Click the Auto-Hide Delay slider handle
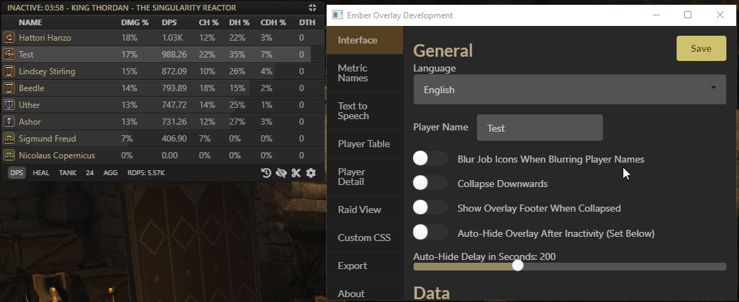 pos(517,266)
